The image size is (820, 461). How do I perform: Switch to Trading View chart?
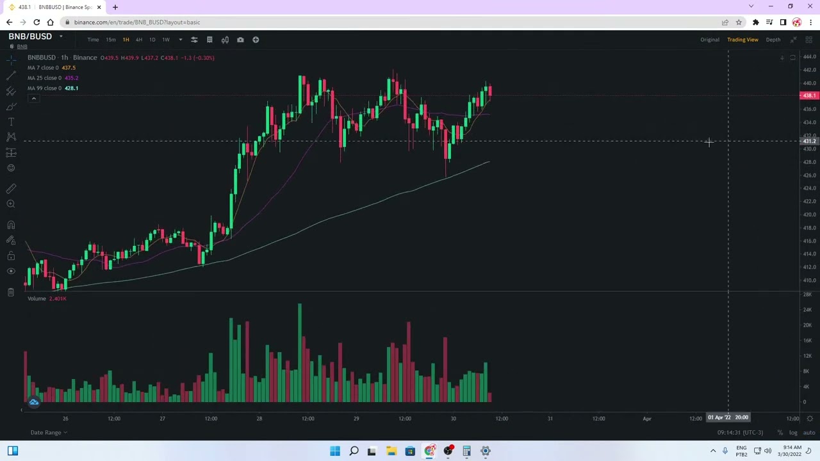pyautogui.click(x=742, y=40)
